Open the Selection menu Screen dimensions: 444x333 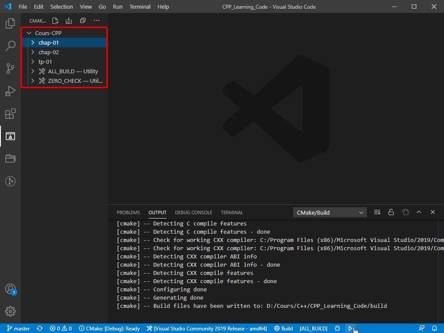coord(62,7)
